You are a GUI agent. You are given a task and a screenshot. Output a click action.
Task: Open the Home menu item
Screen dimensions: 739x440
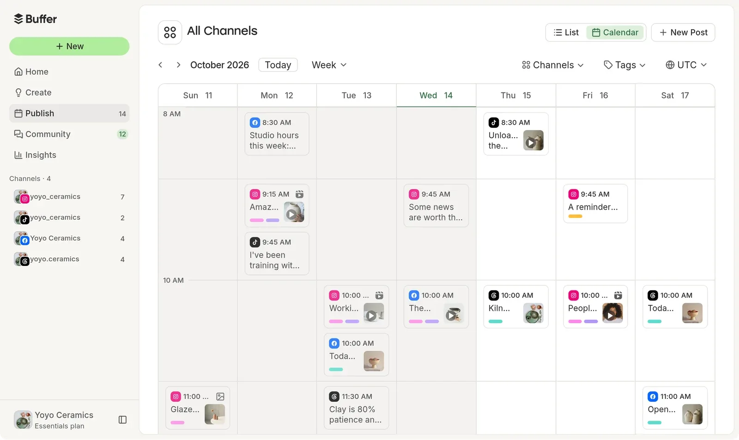pos(69,72)
